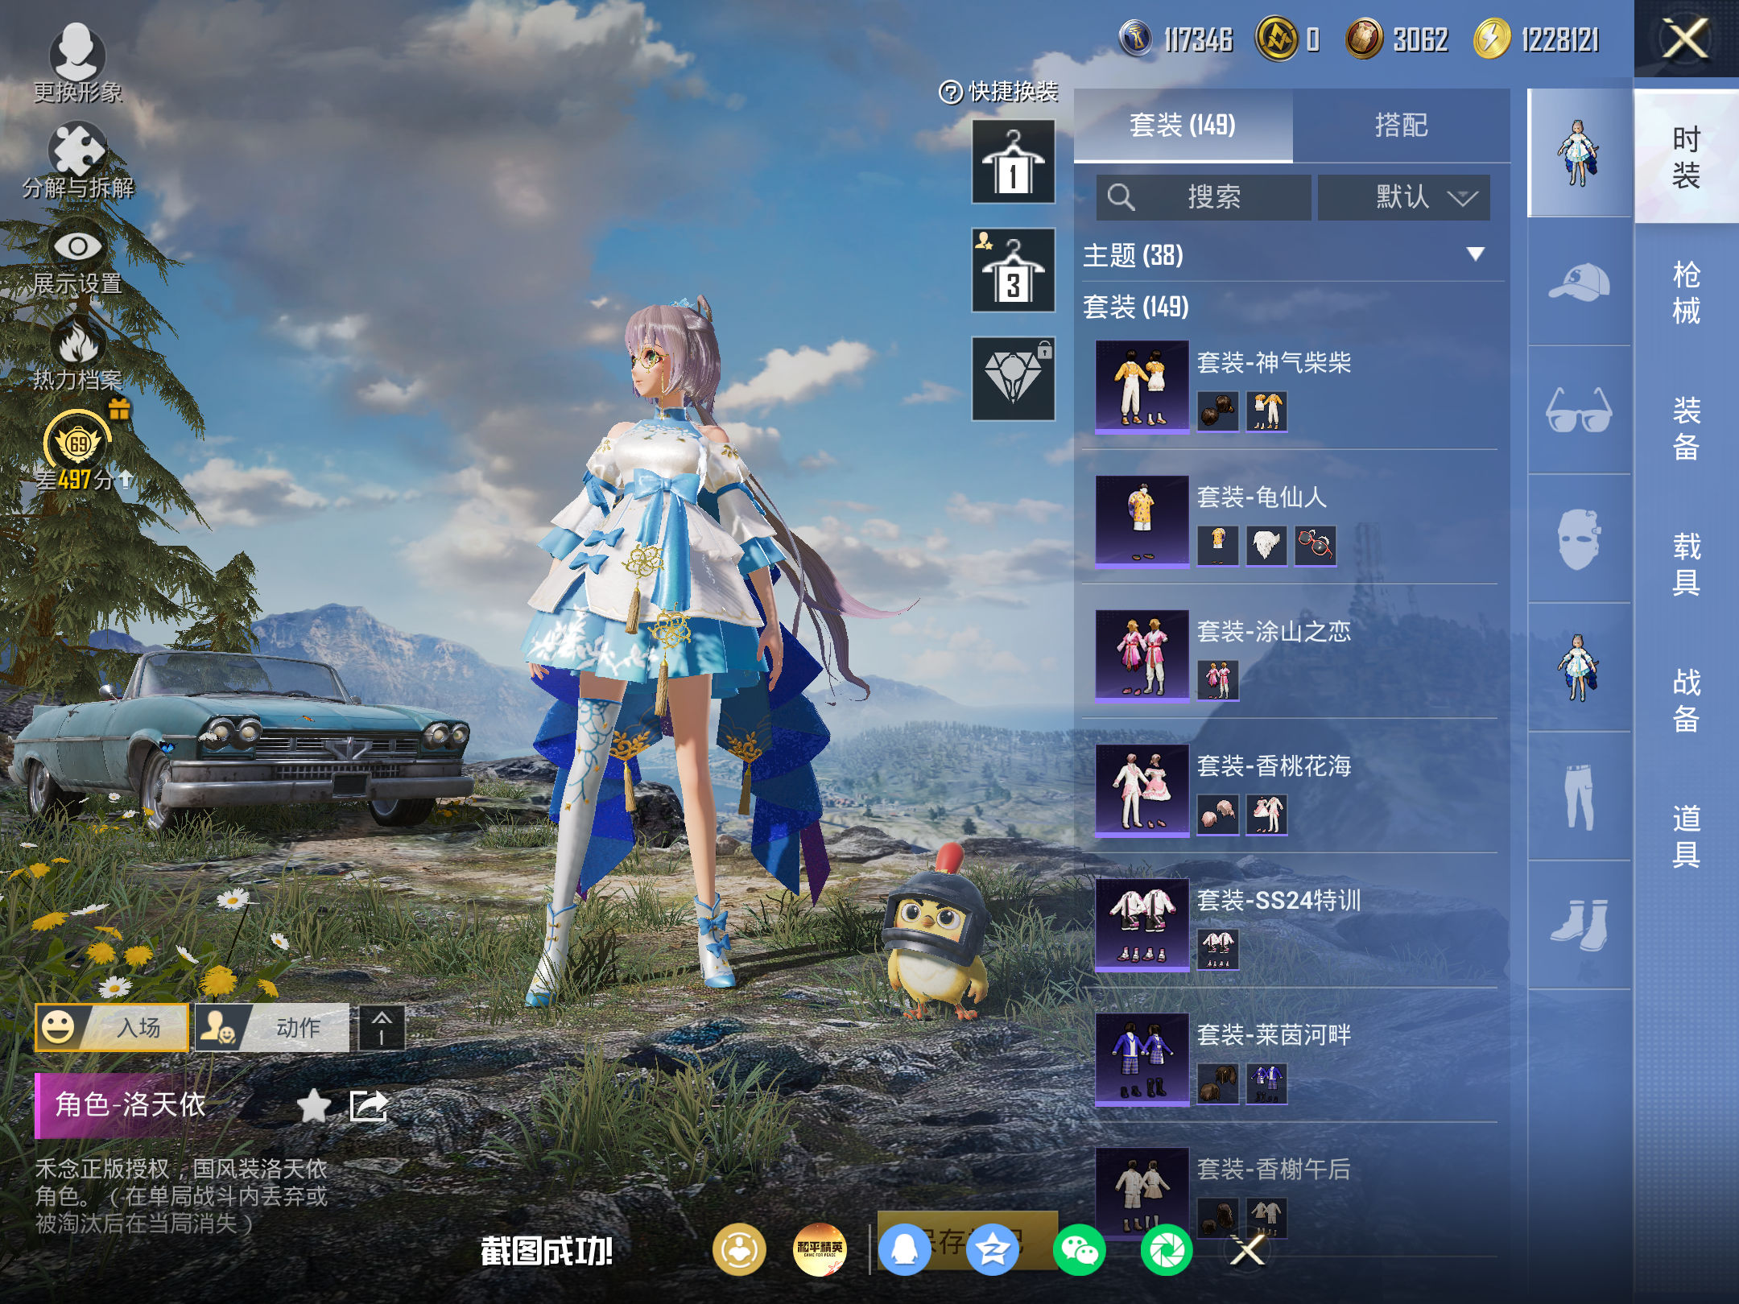Select the cap headwear category

coord(1579,282)
